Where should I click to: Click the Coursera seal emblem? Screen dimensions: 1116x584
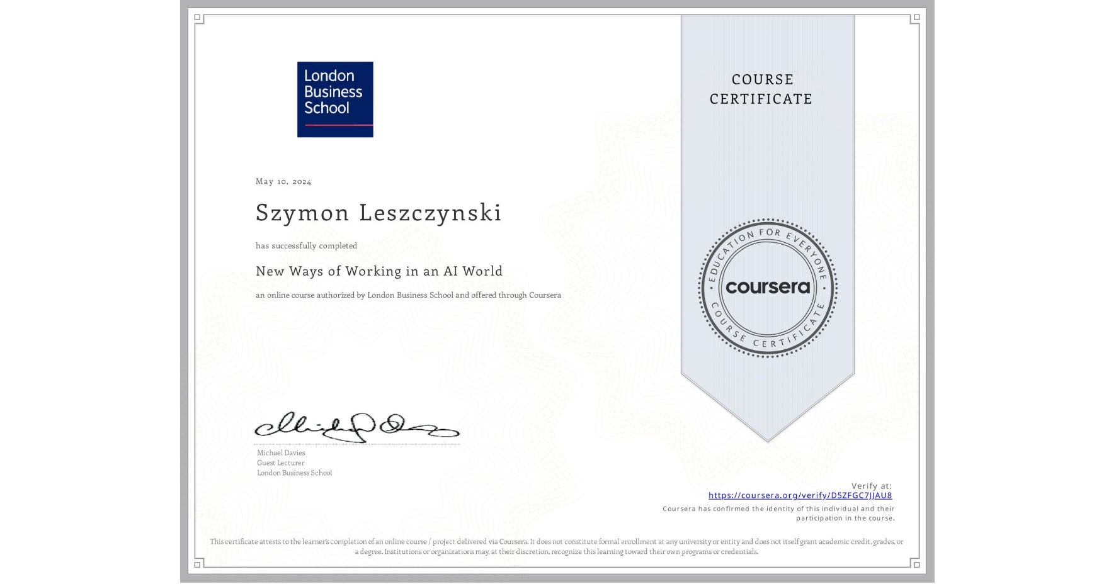click(x=767, y=288)
